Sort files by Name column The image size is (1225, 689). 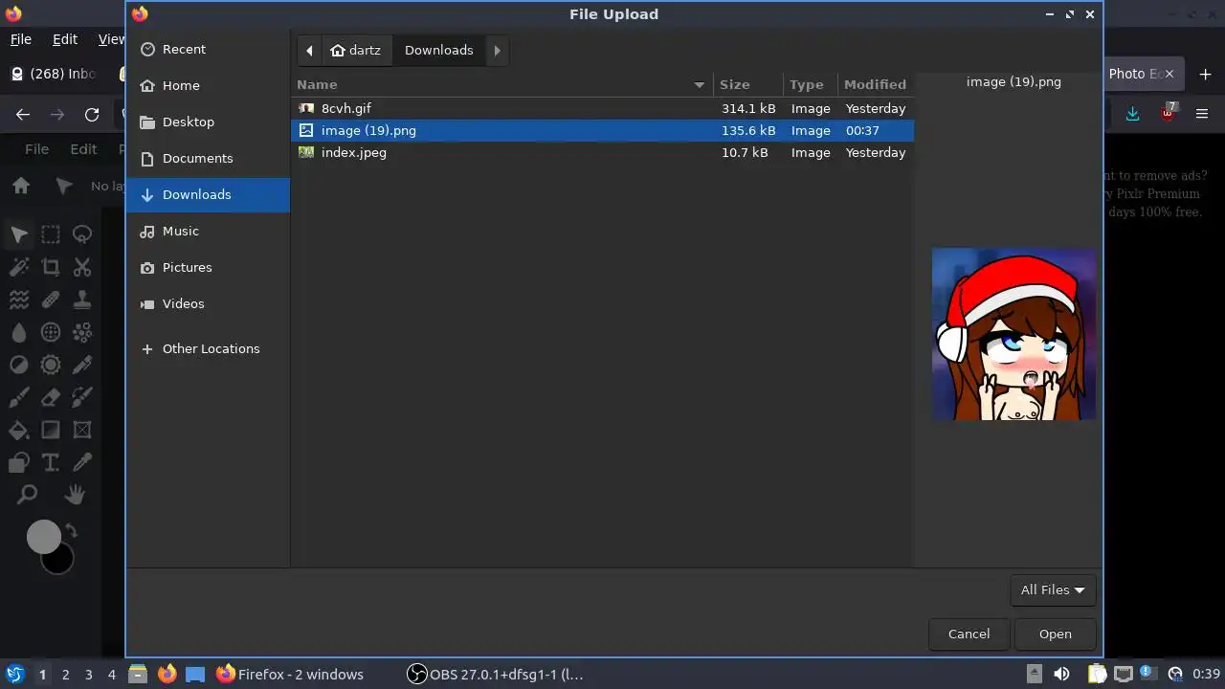point(501,84)
